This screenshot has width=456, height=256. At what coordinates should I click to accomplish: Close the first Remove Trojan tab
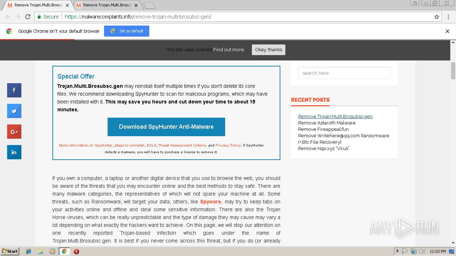67,5
